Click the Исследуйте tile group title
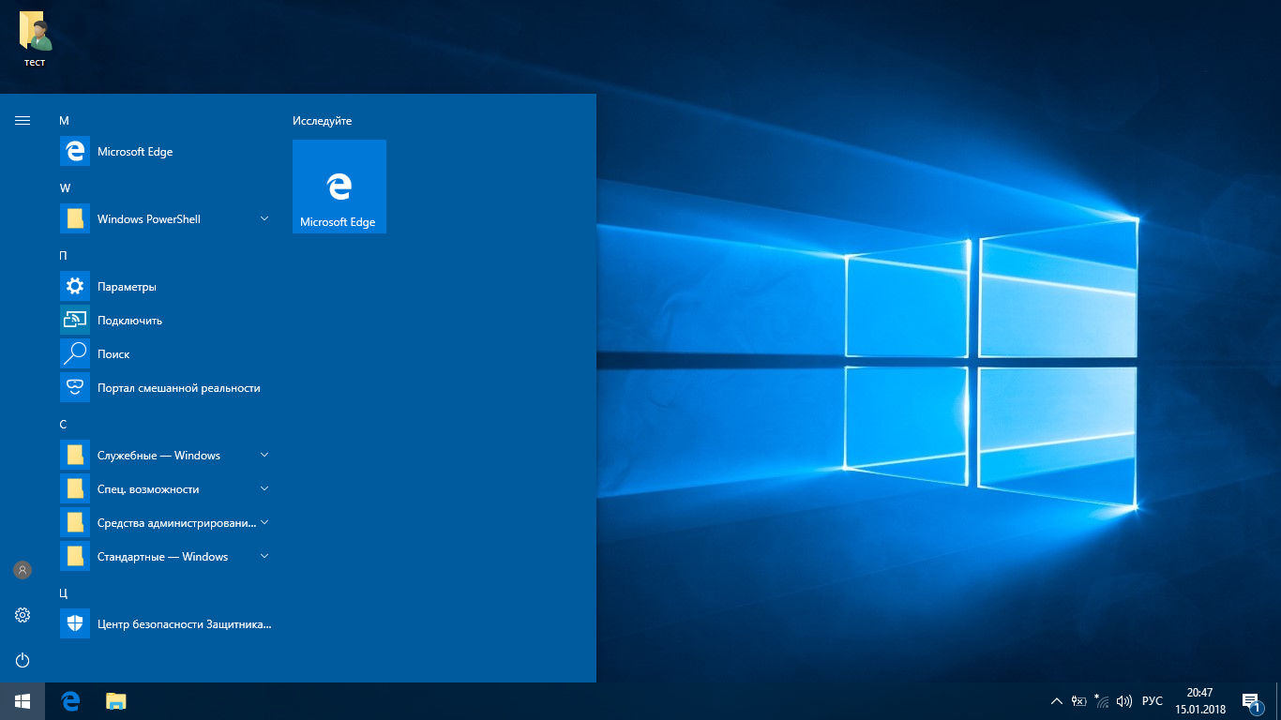Viewport: 1281px width, 720px height. click(x=323, y=121)
